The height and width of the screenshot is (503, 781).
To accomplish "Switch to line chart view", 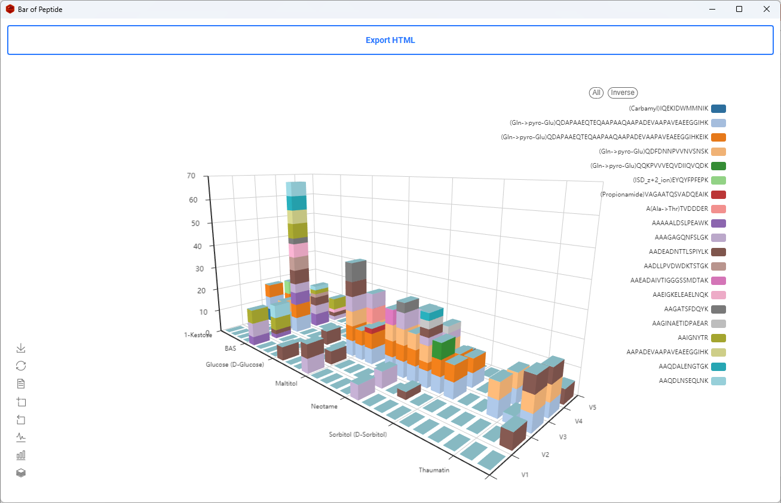I will [x=21, y=437].
